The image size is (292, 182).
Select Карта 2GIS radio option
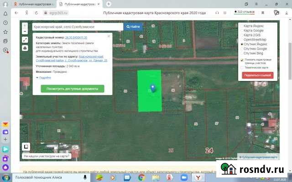pyautogui.click(x=242, y=35)
